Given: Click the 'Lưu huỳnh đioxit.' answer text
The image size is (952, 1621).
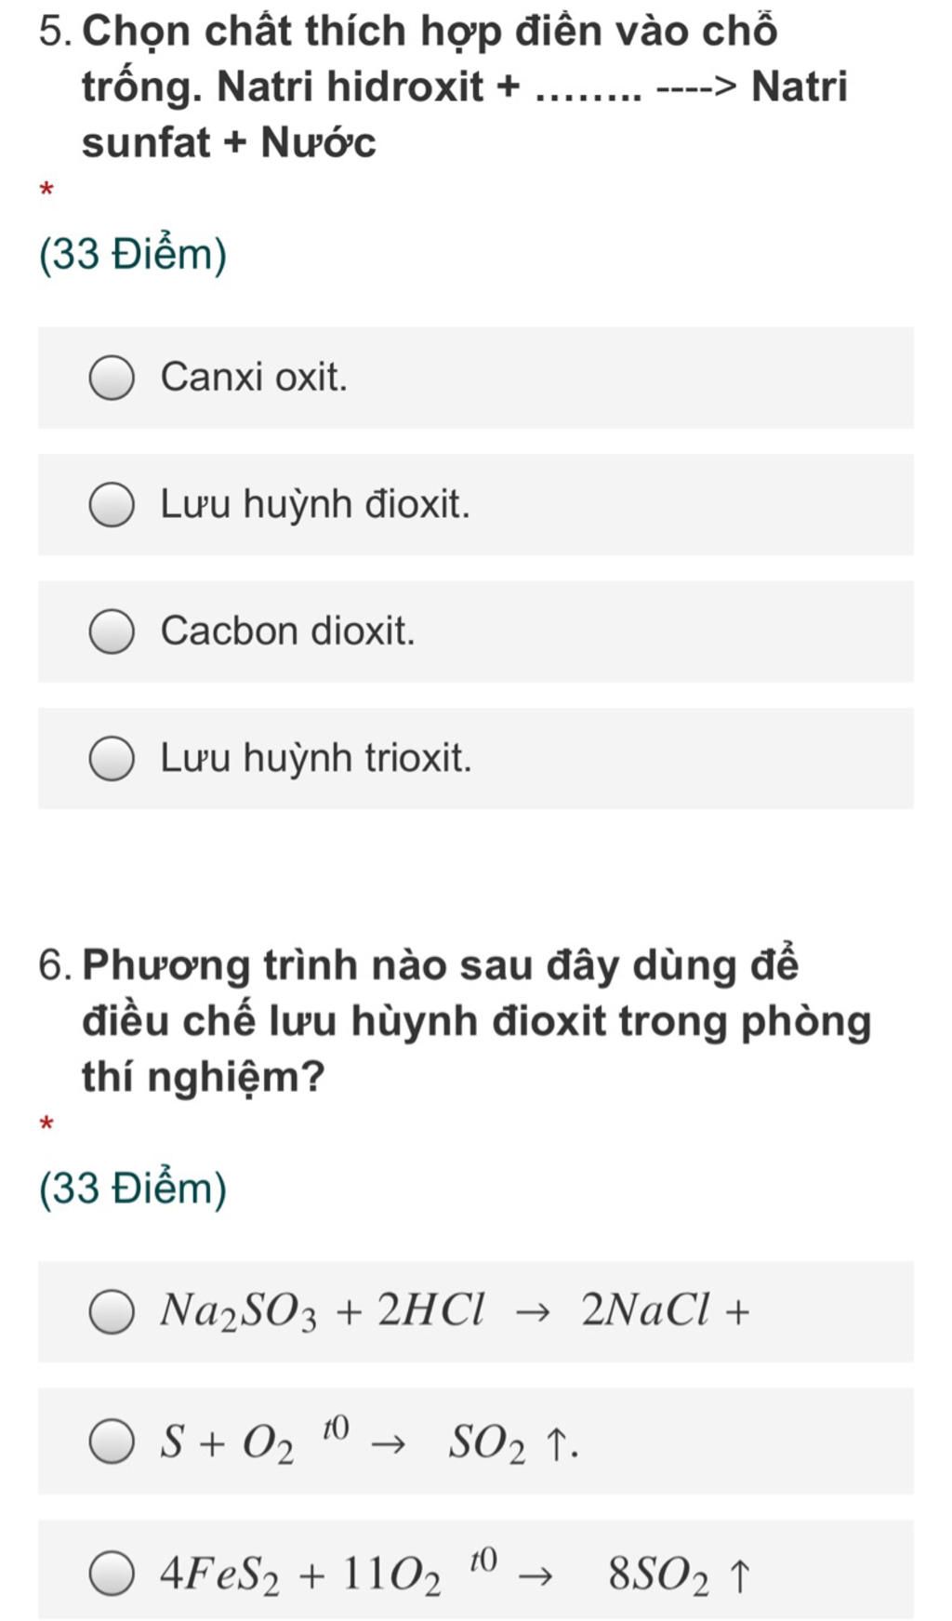Looking at the screenshot, I should coord(315,504).
